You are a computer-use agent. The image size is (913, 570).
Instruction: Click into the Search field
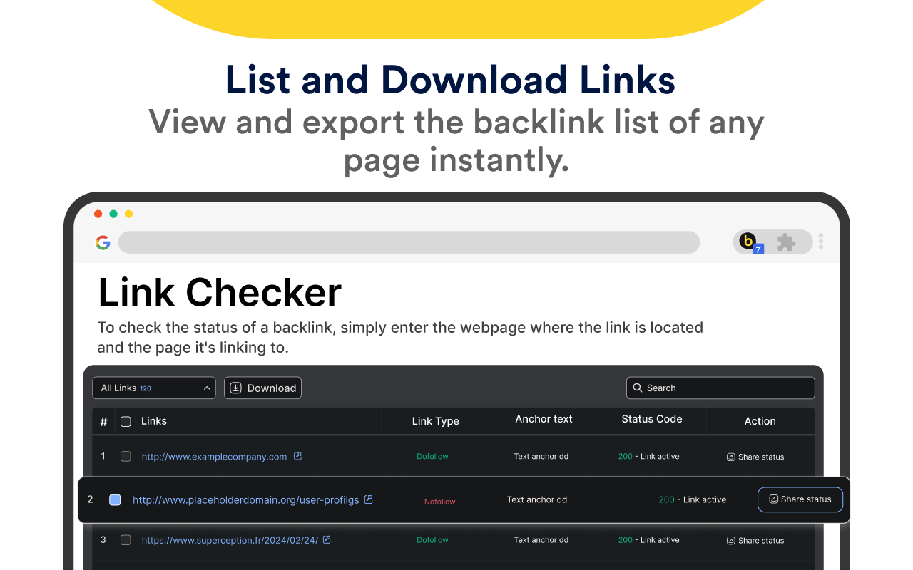coord(720,388)
